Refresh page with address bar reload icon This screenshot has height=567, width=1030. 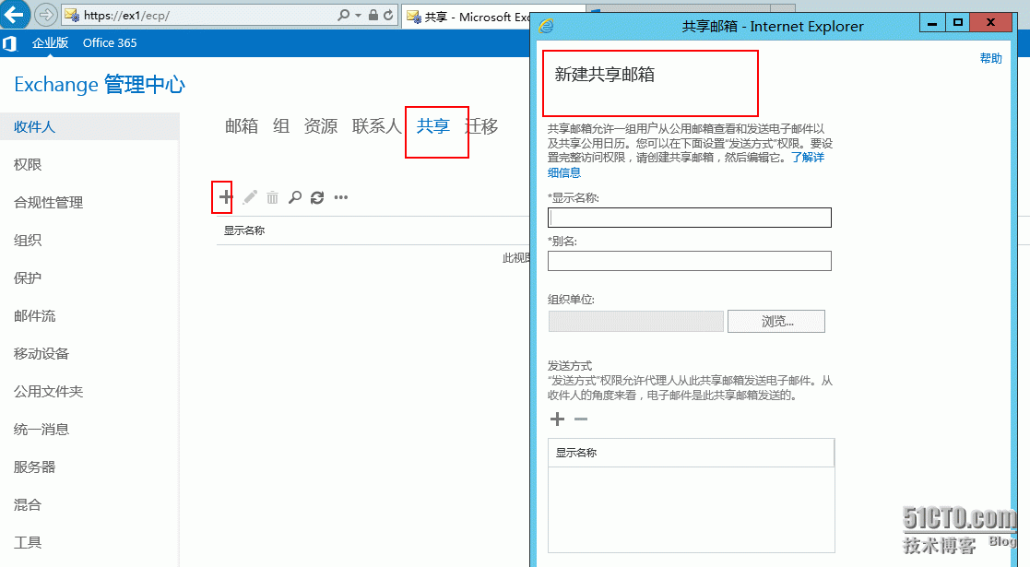click(x=388, y=15)
